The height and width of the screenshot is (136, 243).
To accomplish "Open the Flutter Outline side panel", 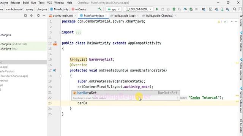I will click(241, 42).
